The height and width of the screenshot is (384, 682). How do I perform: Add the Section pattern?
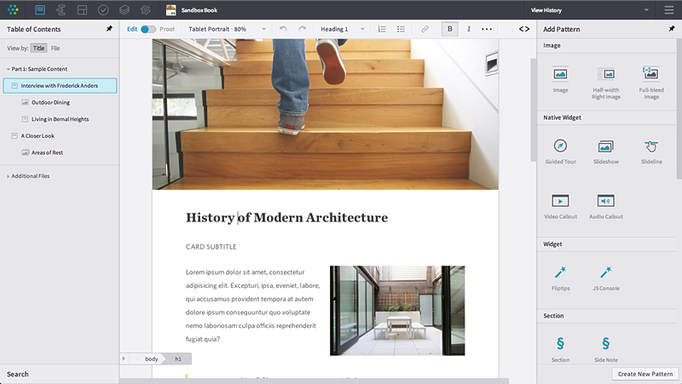pyautogui.click(x=560, y=349)
